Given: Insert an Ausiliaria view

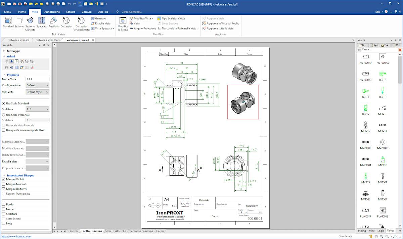Looking at the screenshot, I should tap(54, 22).
